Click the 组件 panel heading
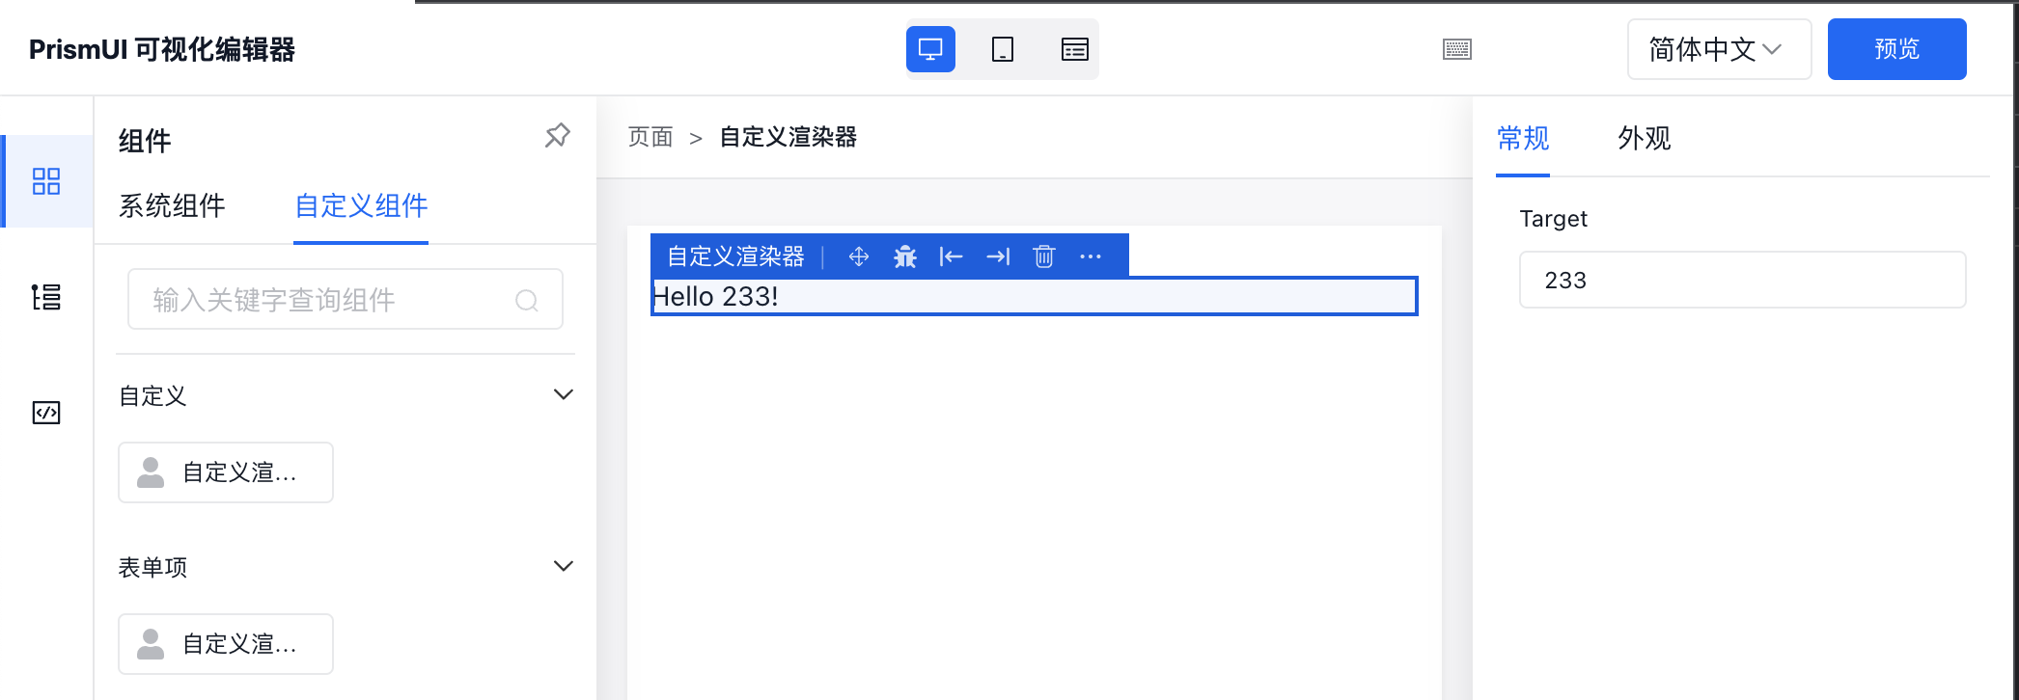 pyautogui.click(x=145, y=141)
